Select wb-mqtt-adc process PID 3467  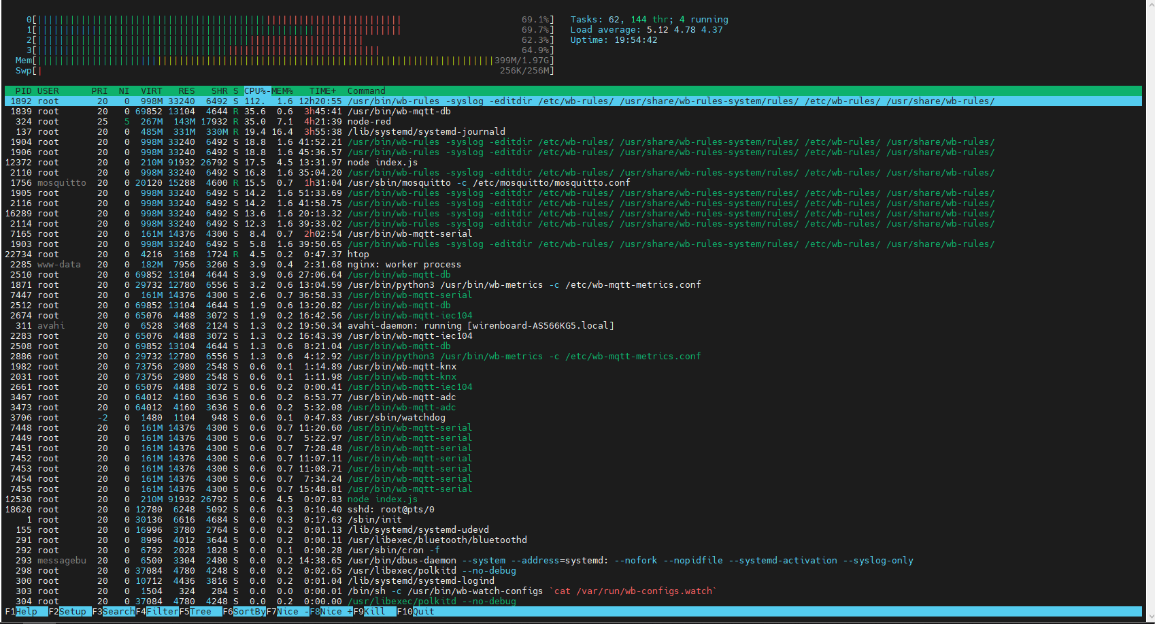click(573, 397)
